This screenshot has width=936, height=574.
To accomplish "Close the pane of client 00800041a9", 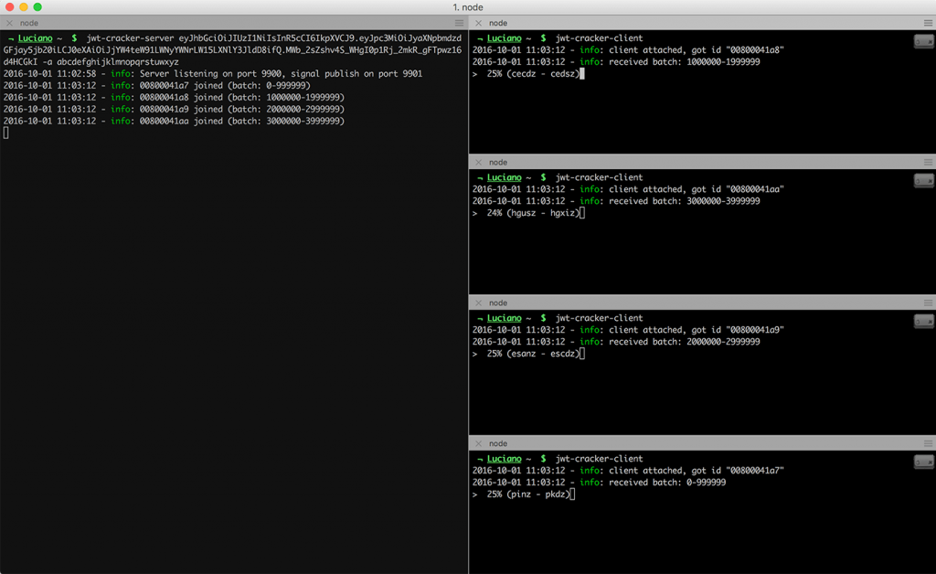I will [479, 303].
